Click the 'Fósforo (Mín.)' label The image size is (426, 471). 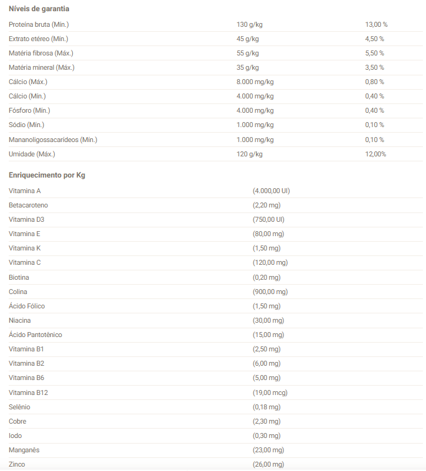[x=29, y=110]
